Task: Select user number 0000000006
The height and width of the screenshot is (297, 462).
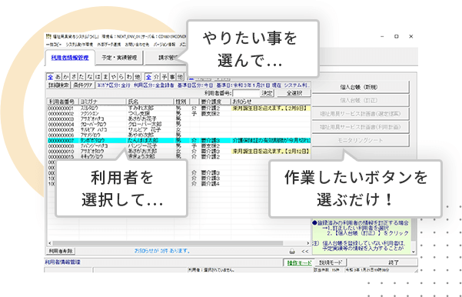Action: pyautogui.click(x=61, y=135)
